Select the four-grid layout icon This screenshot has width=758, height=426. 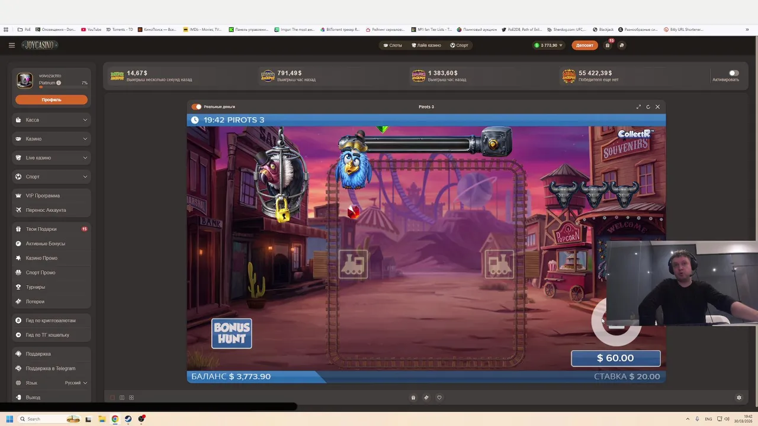pyautogui.click(x=131, y=398)
